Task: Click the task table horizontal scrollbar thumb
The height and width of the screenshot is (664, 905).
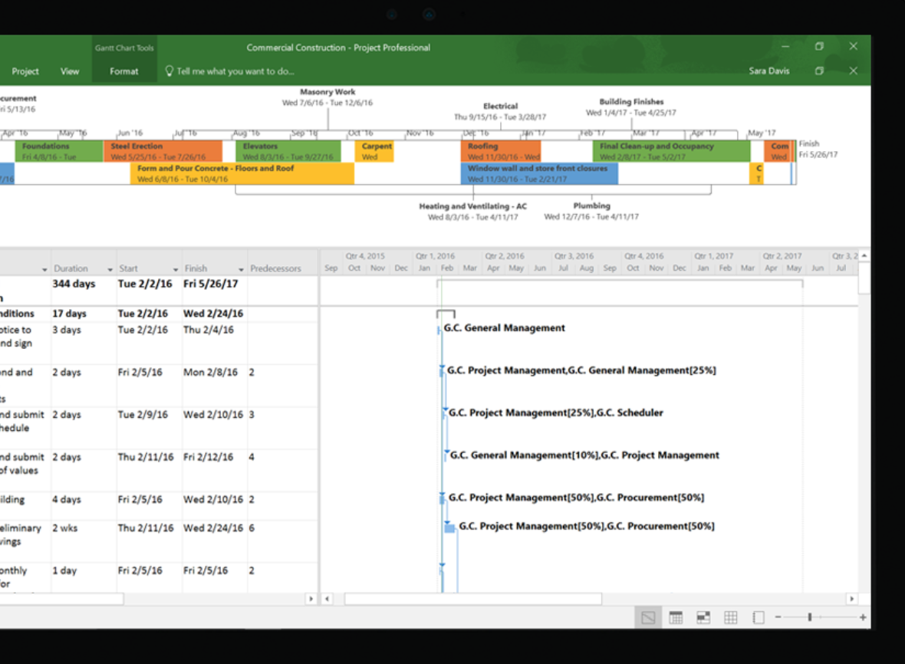Action: click(61, 599)
